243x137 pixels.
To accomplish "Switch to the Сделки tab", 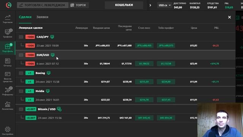I will [x=25, y=17].
